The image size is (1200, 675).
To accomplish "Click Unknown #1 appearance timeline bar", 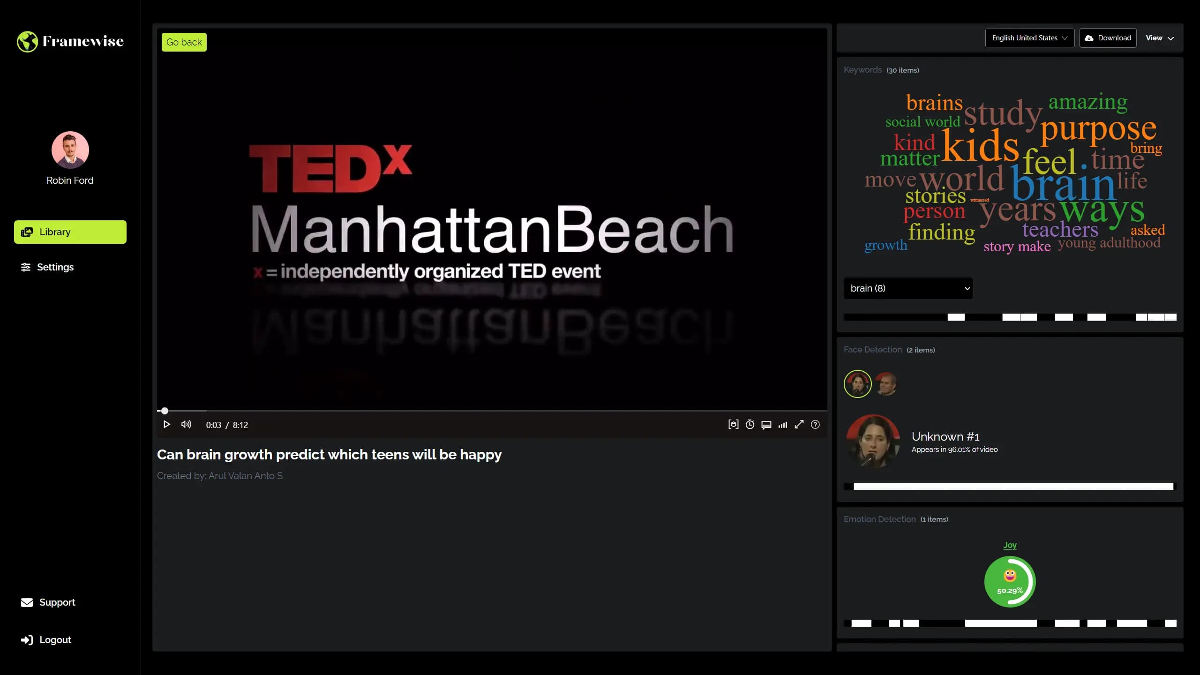I will (x=1013, y=487).
